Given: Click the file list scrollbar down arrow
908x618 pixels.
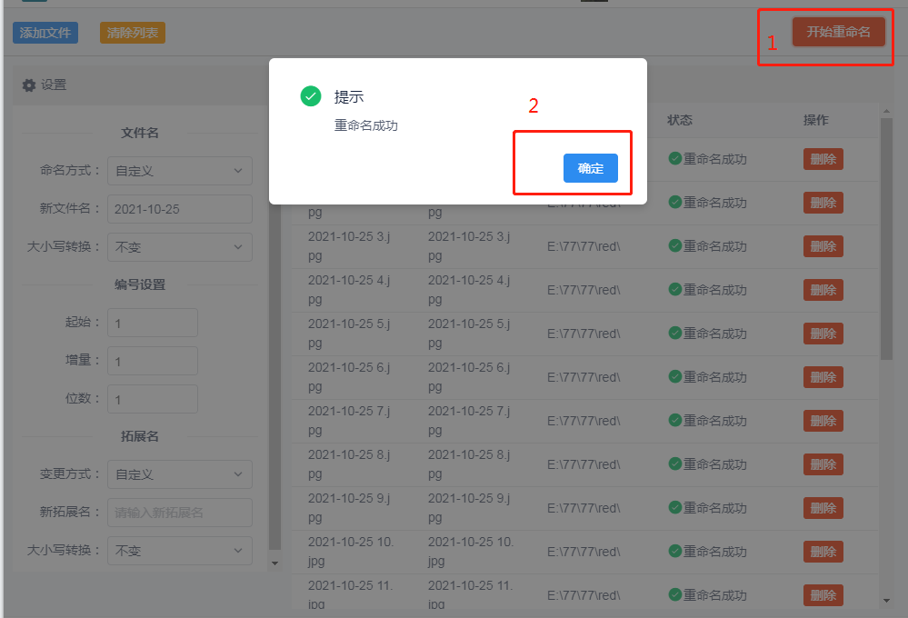Looking at the screenshot, I should (886, 601).
